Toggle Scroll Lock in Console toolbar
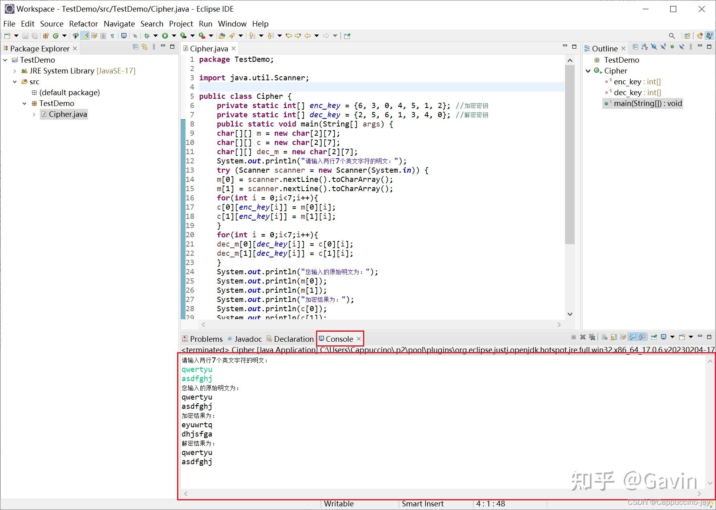 pyautogui.click(x=614, y=337)
